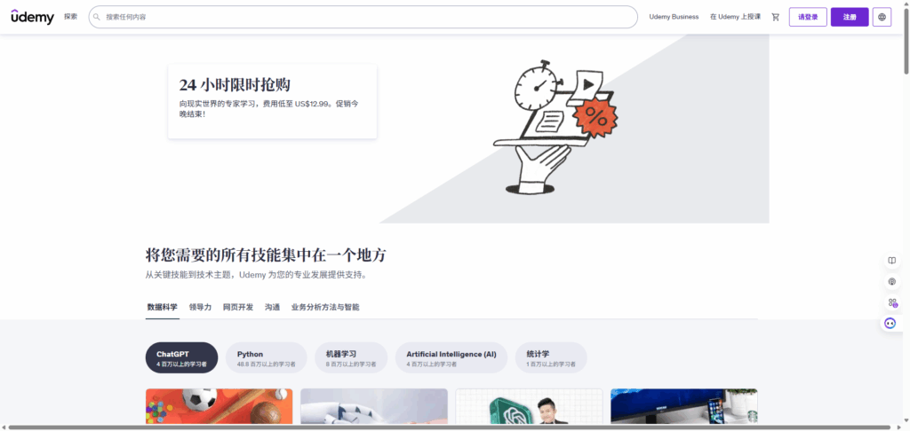Open the chat robot icon in right sidebar
Screen dimensions: 910x431
click(890, 323)
